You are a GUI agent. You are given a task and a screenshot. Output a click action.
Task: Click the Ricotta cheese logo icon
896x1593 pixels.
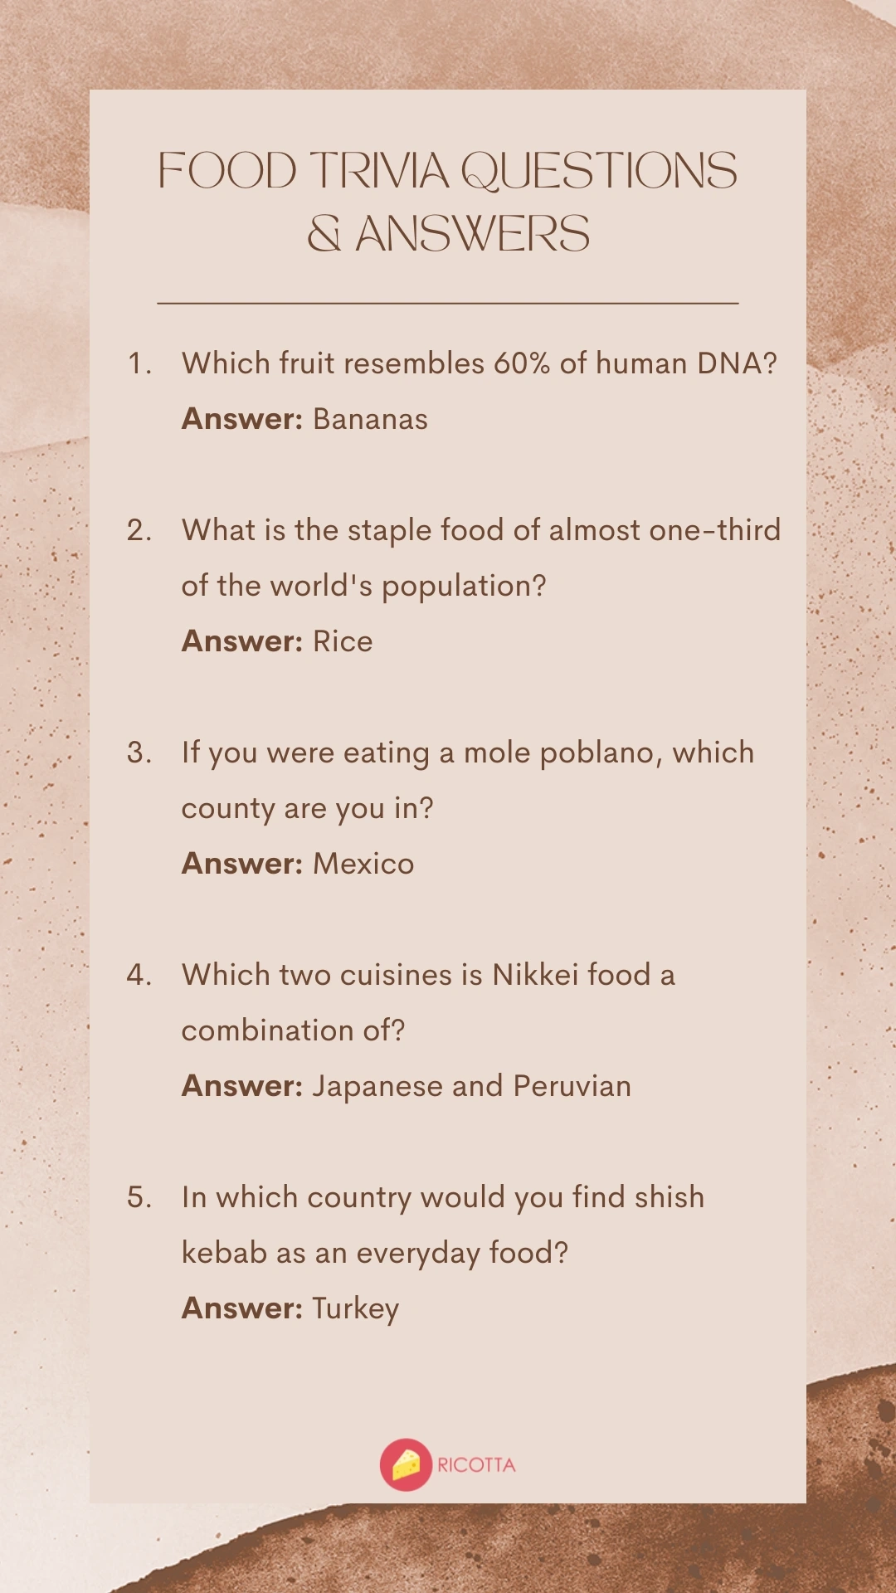pyautogui.click(x=406, y=1464)
